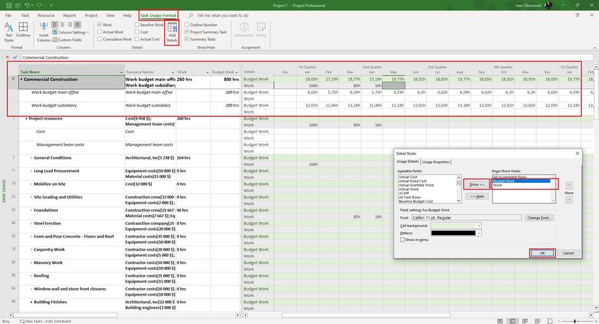Center align column text
Image resolution: width=599 pixels, height=324 pixels.
62,25
